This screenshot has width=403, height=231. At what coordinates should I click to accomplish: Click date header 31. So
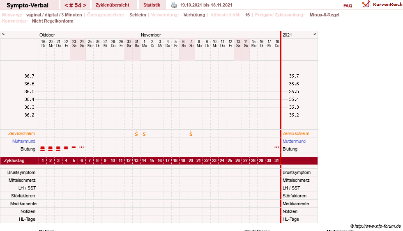click(x=137, y=43)
